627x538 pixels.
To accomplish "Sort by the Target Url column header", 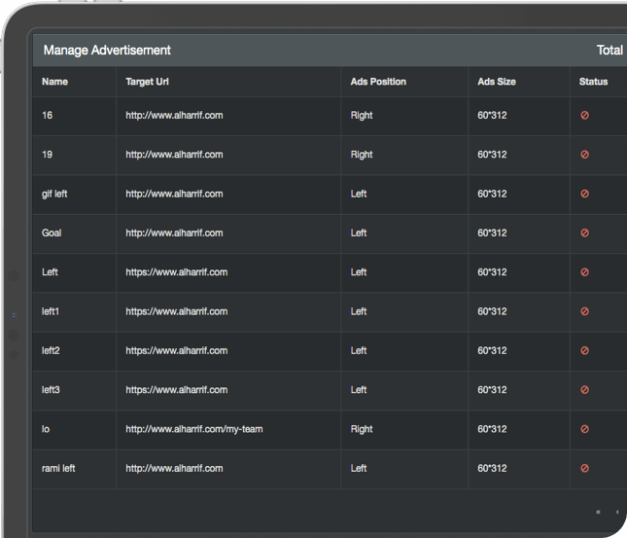I will point(148,82).
